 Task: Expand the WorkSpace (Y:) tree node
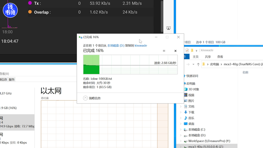(181, 141)
